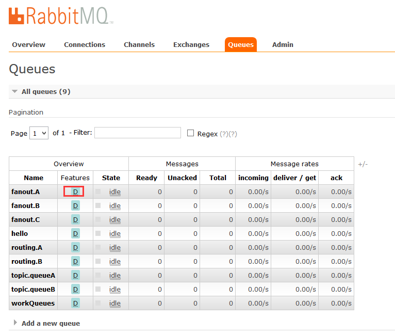395x335 pixels.
Task: Click the deliver/get rate for routing.A
Action: [306, 248]
